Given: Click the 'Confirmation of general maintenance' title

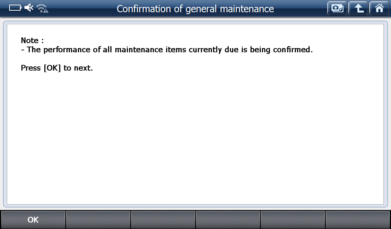Looking at the screenshot, I should 195,9.
